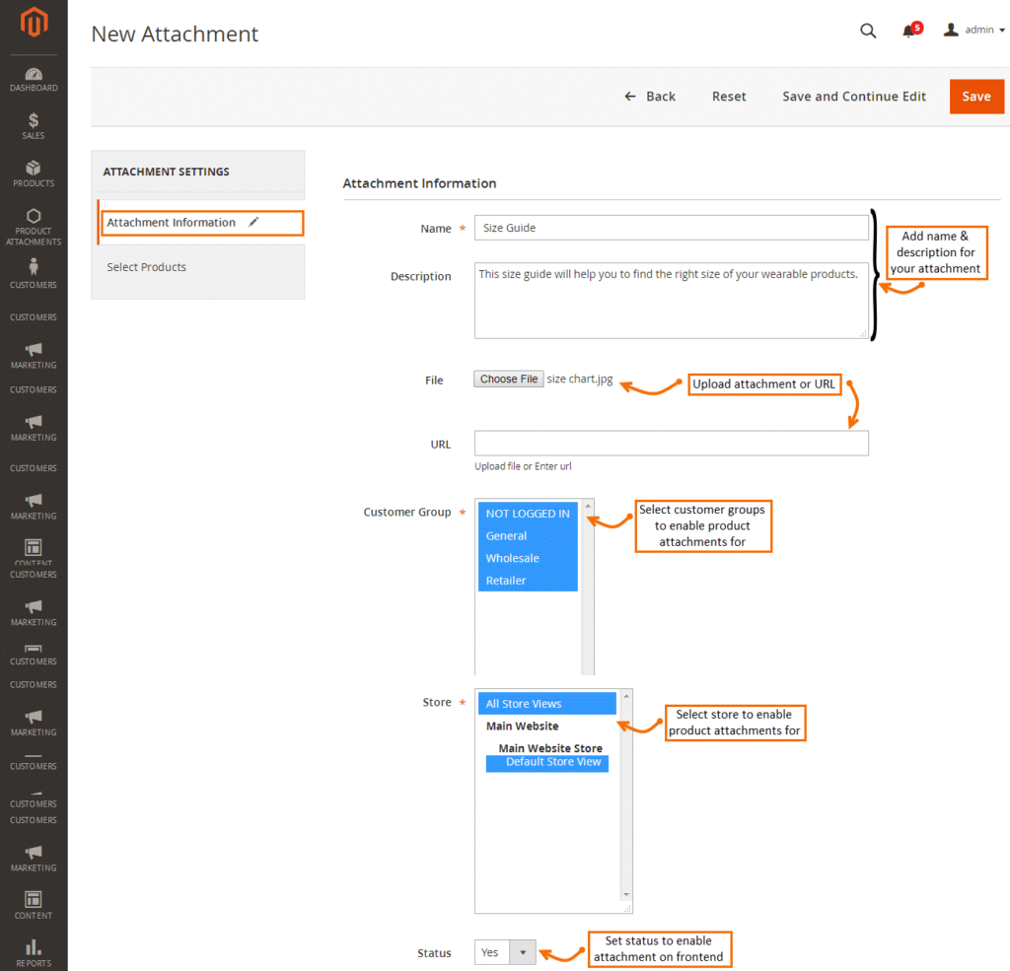
Task: Click Choose File to upload attachment
Action: (508, 379)
